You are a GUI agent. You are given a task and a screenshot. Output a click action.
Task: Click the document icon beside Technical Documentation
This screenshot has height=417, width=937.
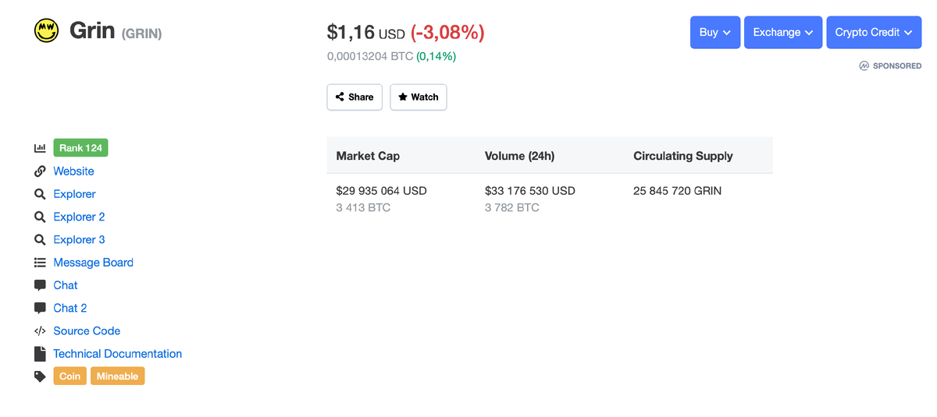pos(40,354)
